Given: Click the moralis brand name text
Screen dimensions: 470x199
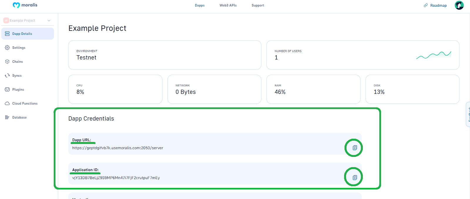Looking at the screenshot, I should (x=29, y=5).
